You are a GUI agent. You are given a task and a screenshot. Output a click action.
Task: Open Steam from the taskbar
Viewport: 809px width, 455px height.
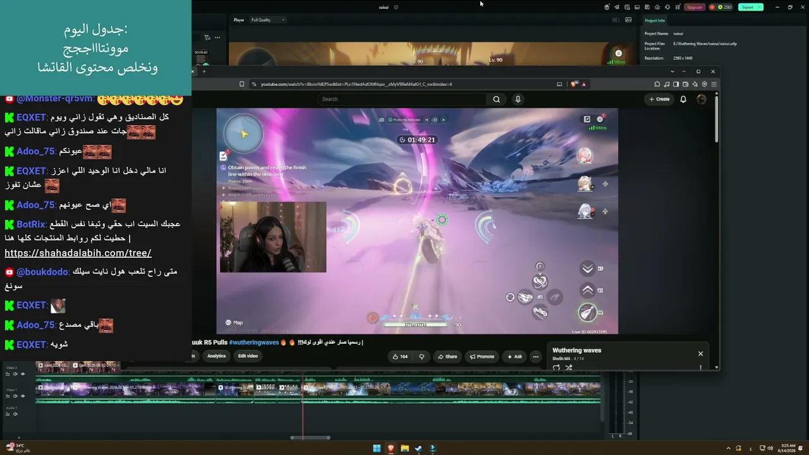[x=418, y=449]
